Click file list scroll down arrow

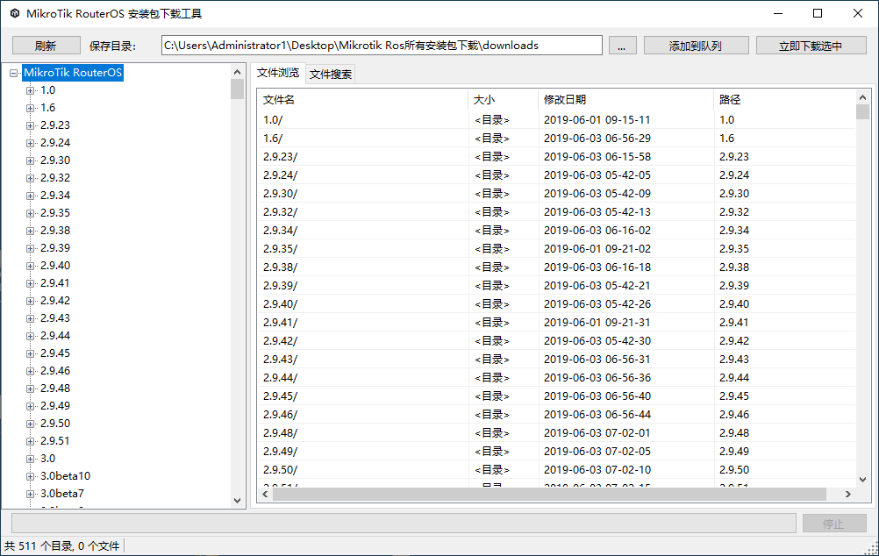[862, 480]
